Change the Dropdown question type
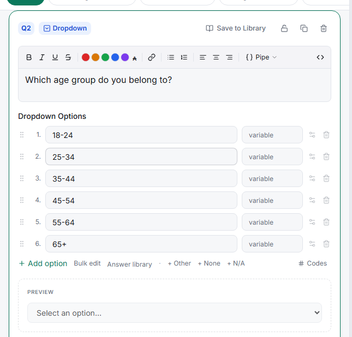Screen dimensions: 352x337 [x=65, y=28]
